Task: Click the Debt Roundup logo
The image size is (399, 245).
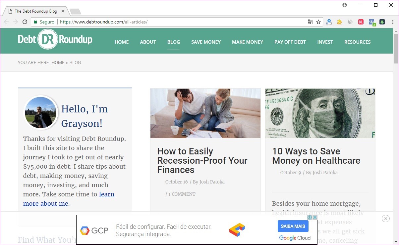Action: coord(55,39)
